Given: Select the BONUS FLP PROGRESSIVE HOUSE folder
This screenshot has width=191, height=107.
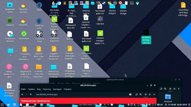Looking at the screenshot, I should tap(53, 71).
